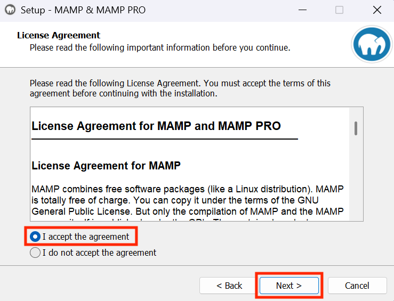Click window title "Setup - MAMP & MAMP PRO"
This screenshot has width=394, height=301.
(83, 10)
